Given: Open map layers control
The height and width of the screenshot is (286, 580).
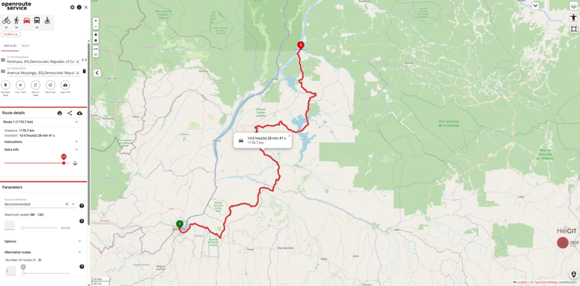Looking at the screenshot, I should coord(573,6).
